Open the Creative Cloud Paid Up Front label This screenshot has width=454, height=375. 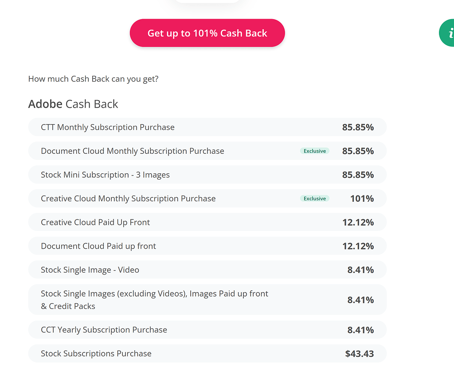[95, 223]
